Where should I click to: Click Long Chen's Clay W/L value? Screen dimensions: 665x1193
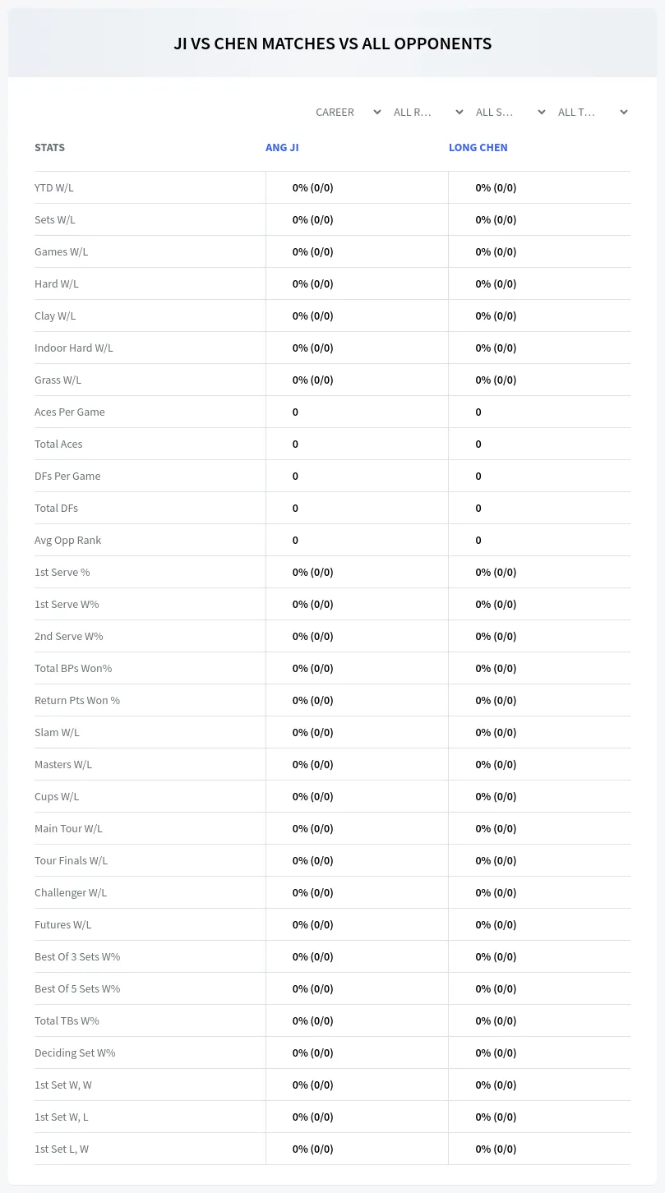pyautogui.click(x=496, y=316)
